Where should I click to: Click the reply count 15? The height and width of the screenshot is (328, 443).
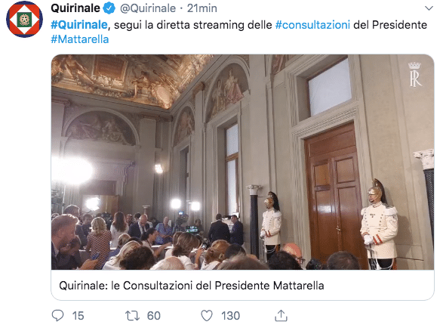(x=78, y=316)
